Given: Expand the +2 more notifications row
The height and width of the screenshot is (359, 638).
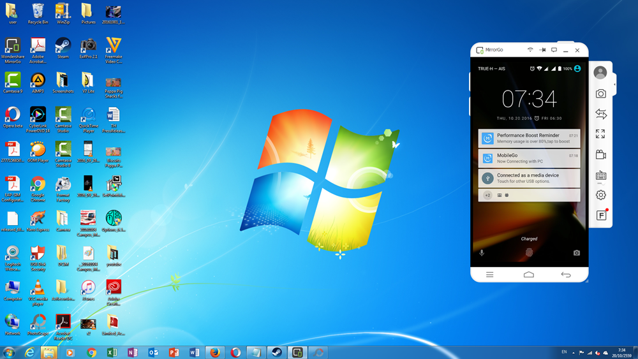Looking at the screenshot, I should point(529,195).
